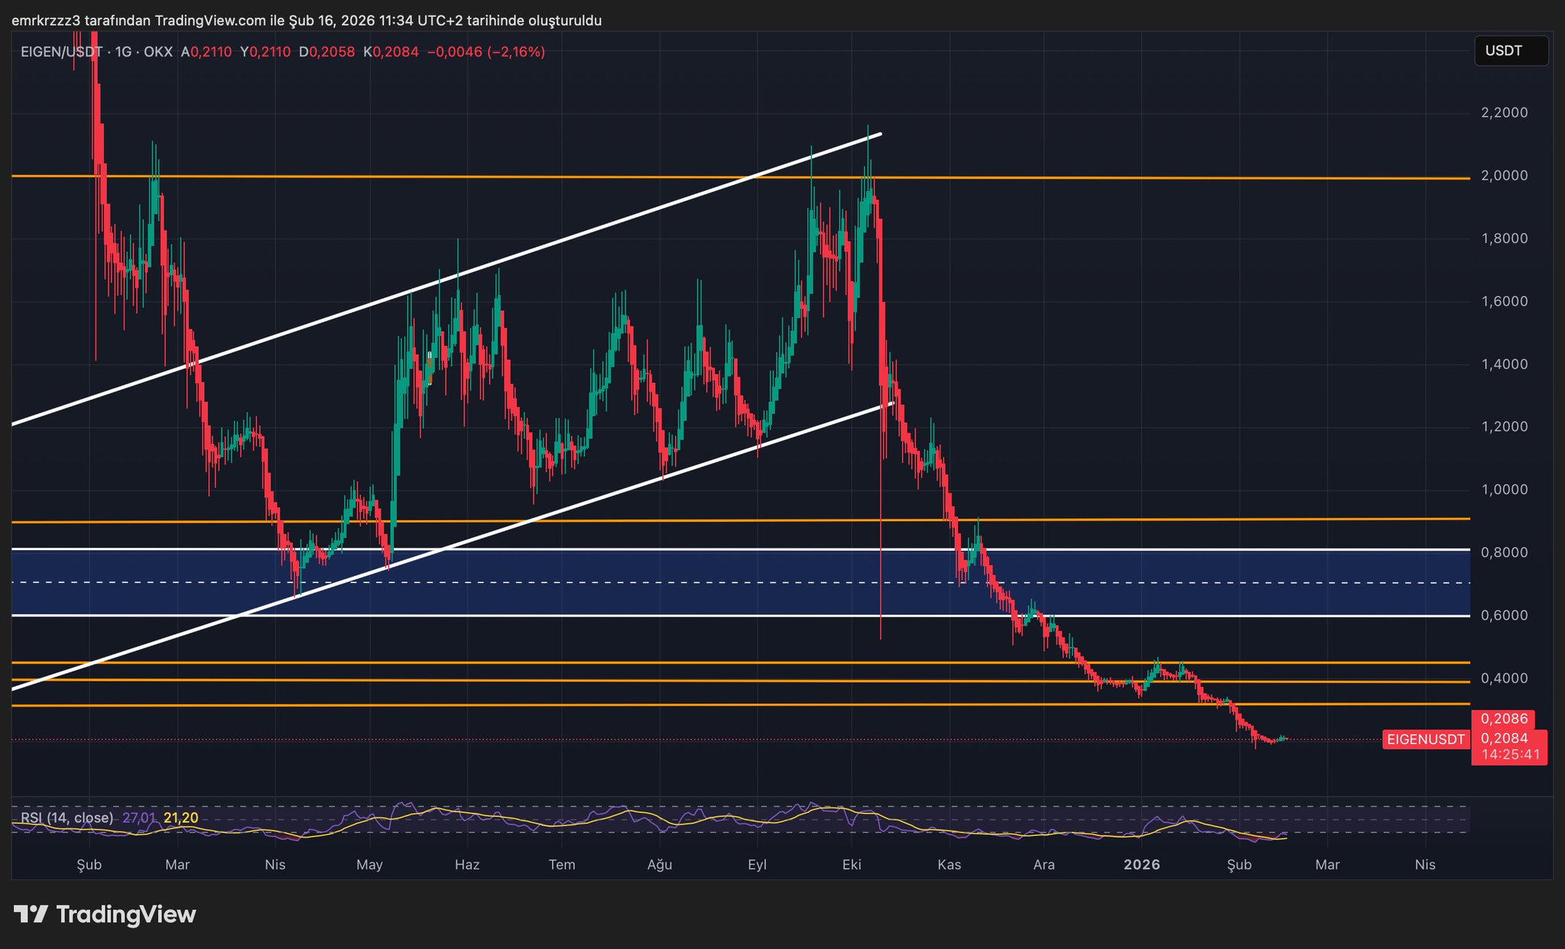Click the RSI (14, close) indicator label
Image resolution: width=1565 pixels, height=949 pixels.
(67, 818)
